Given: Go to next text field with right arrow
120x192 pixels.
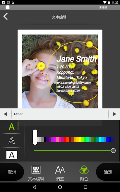Looking at the screenshot, I should point(114,114).
